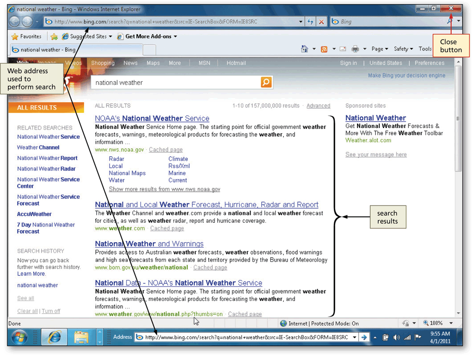Click the Read Mail envelope icon
Viewport: 472px width, 355px height.
click(343, 49)
